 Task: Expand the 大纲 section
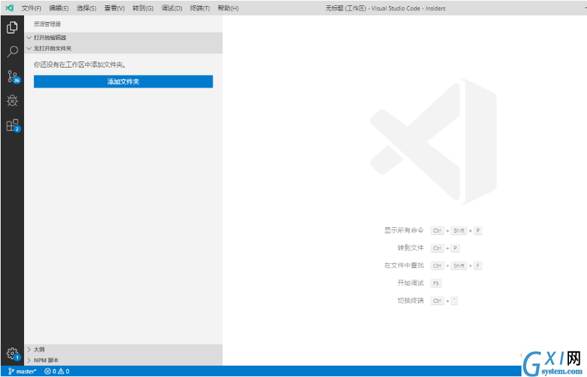click(123, 350)
